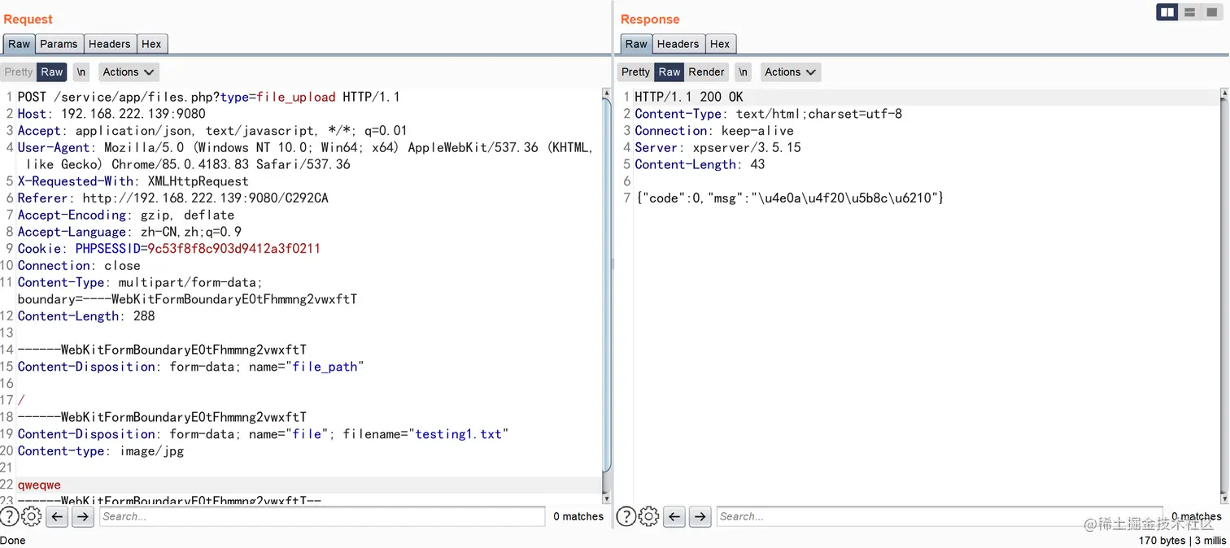Click the Accept-Encoding: gzip, deflate line
The height and width of the screenshot is (548, 1230).
pyautogui.click(x=126, y=215)
